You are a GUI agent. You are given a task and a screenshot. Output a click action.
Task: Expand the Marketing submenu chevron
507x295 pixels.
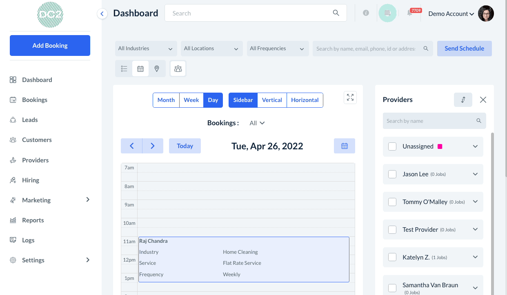click(x=88, y=200)
